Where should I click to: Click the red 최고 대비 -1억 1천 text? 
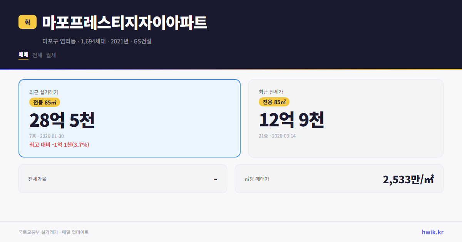tap(59, 145)
